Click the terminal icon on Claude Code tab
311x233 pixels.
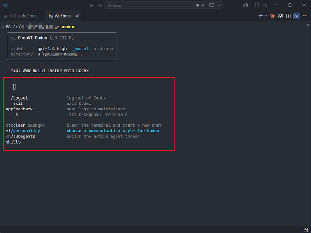coord(6,16)
